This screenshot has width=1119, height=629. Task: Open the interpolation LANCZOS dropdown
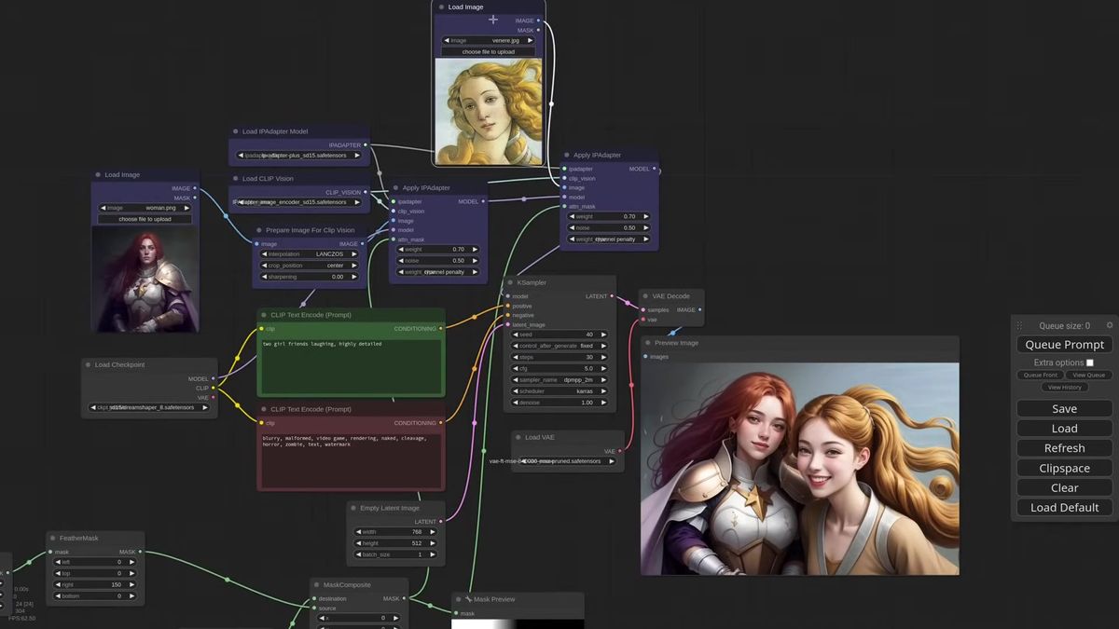(304, 254)
